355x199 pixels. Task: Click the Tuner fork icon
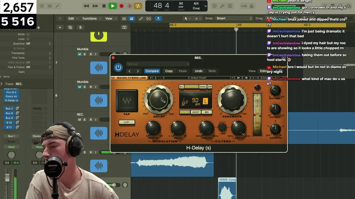point(222,6)
